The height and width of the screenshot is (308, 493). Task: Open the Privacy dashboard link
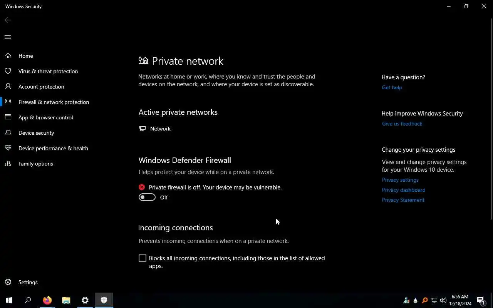(403, 190)
